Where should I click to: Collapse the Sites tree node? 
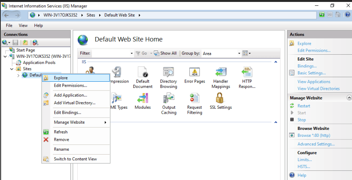click(12, 69)
